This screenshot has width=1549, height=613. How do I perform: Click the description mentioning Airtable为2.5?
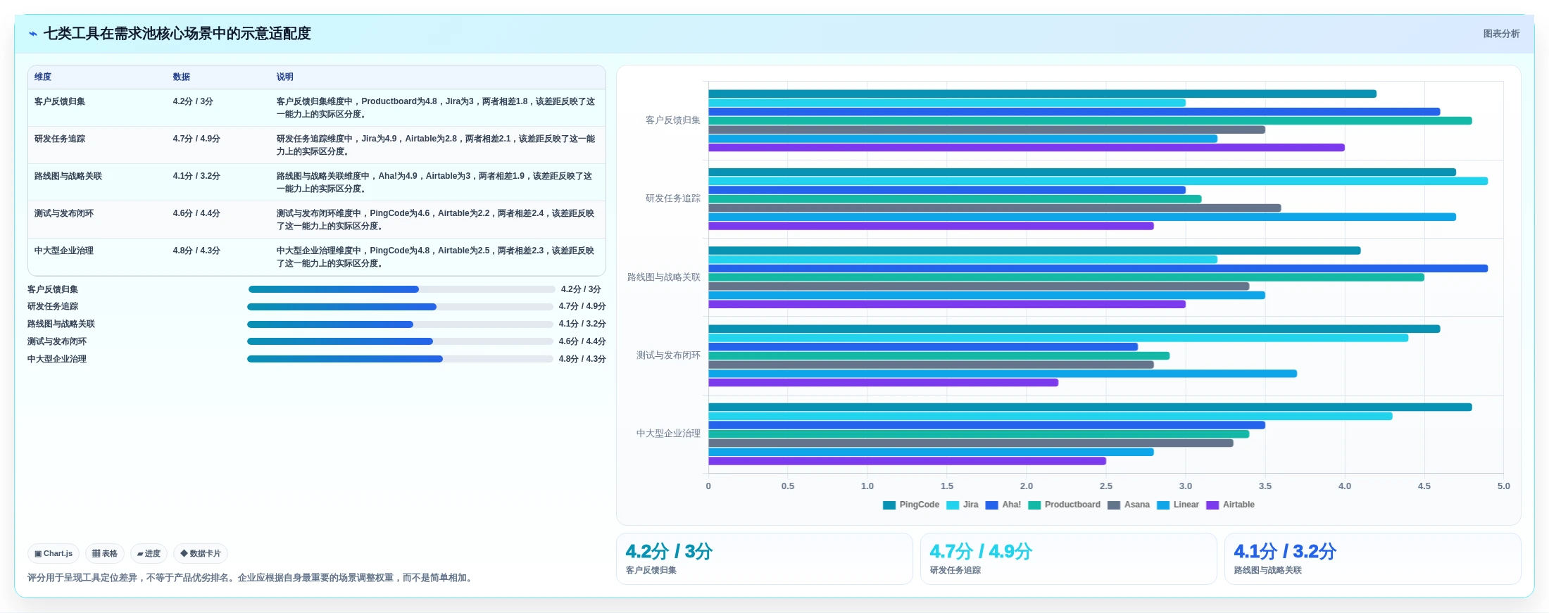[x=436, y=257]
